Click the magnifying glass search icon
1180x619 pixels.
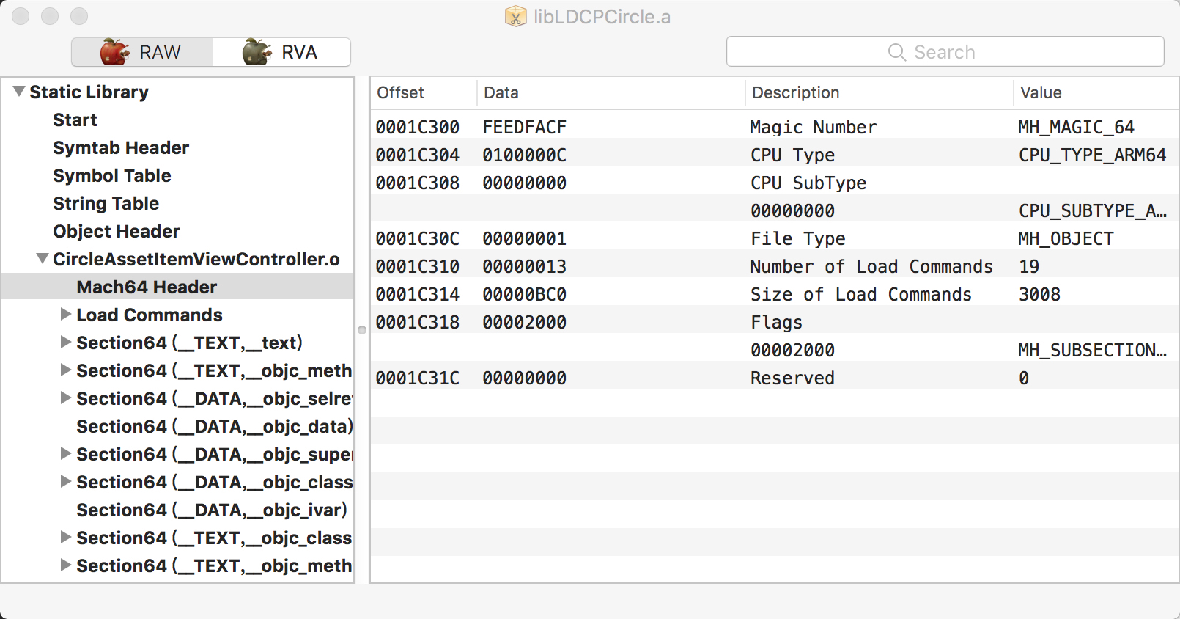(896, 52)
